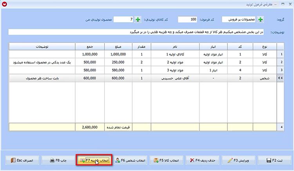
Task: Click the حذف ردیف F4 delete row button
Action: pyautogui.click(x=202, y=160)
